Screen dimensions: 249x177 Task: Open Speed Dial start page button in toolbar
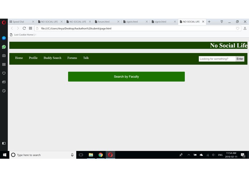click(30, 28)
